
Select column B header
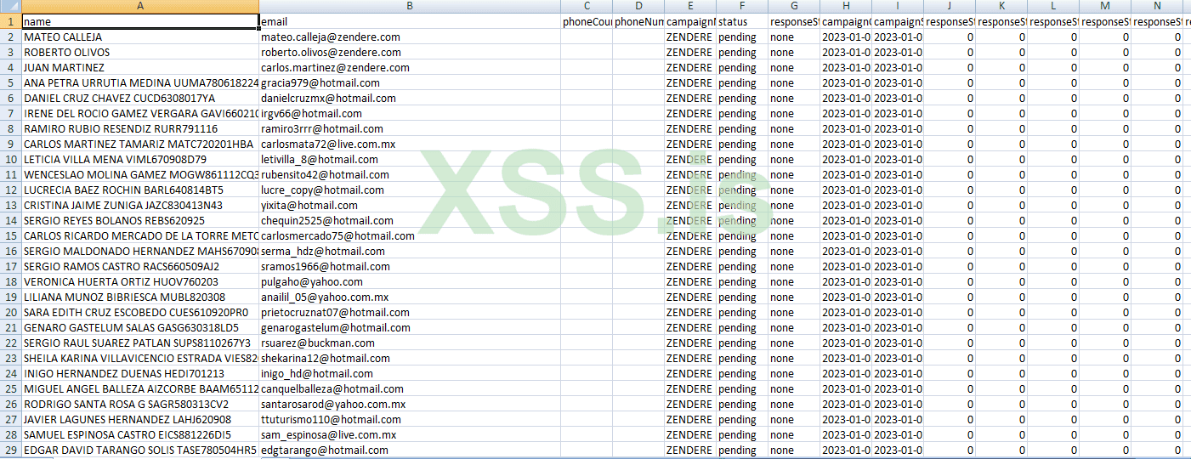[410, 6]
